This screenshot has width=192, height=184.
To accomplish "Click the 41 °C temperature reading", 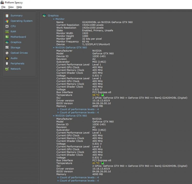I will pyautogui.click(x=96, y=163).
